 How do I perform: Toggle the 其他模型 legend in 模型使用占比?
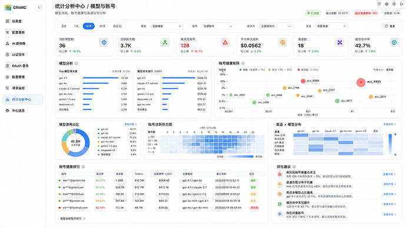tap(104, 155)
